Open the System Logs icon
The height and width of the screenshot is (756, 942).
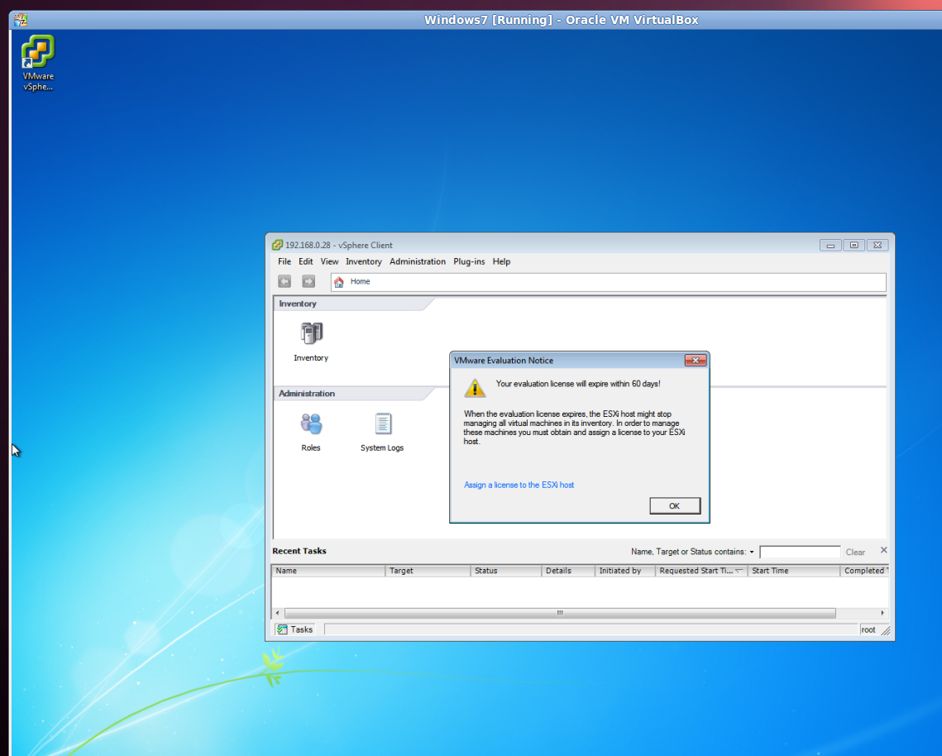(382, 432)
